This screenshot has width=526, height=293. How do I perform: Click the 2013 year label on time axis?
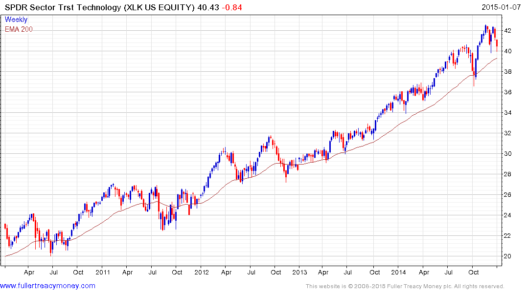tap(299, 272)
